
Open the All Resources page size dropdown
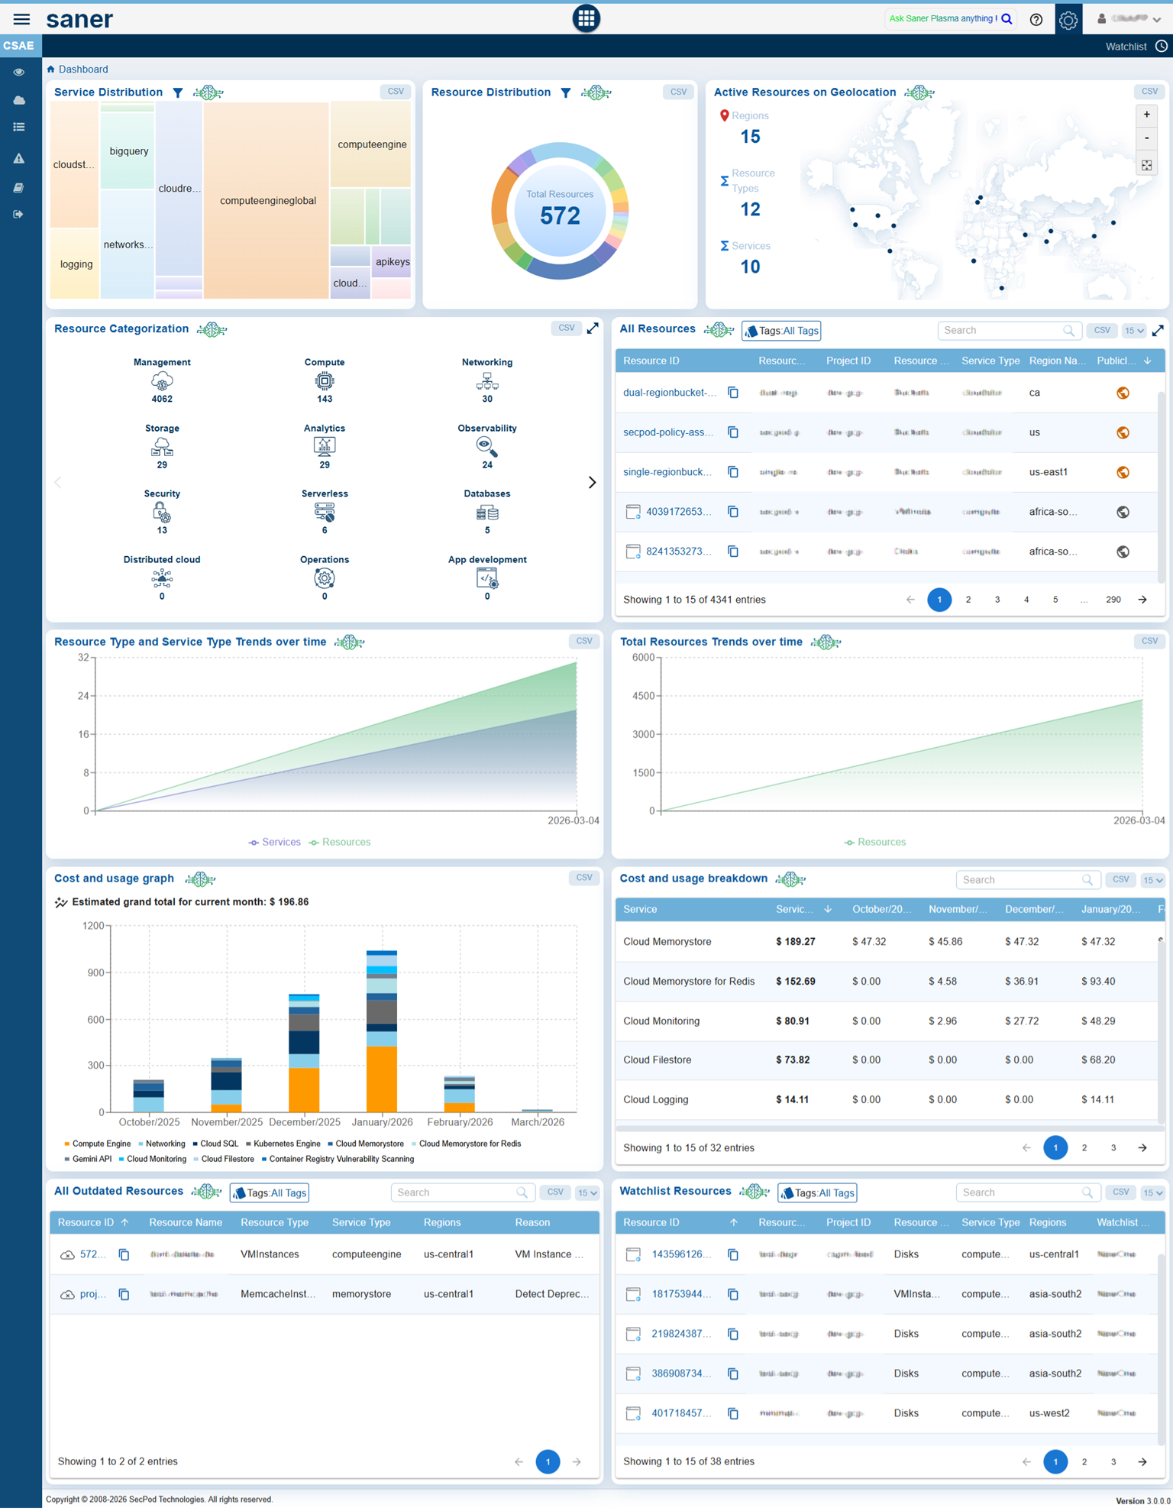point(1133,331)
